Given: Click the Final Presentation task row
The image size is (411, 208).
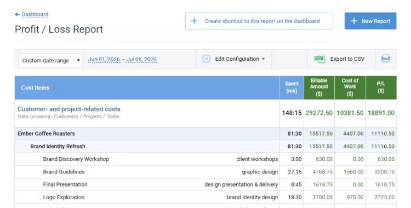Looking at the screenshot, I should click(206, 184).
